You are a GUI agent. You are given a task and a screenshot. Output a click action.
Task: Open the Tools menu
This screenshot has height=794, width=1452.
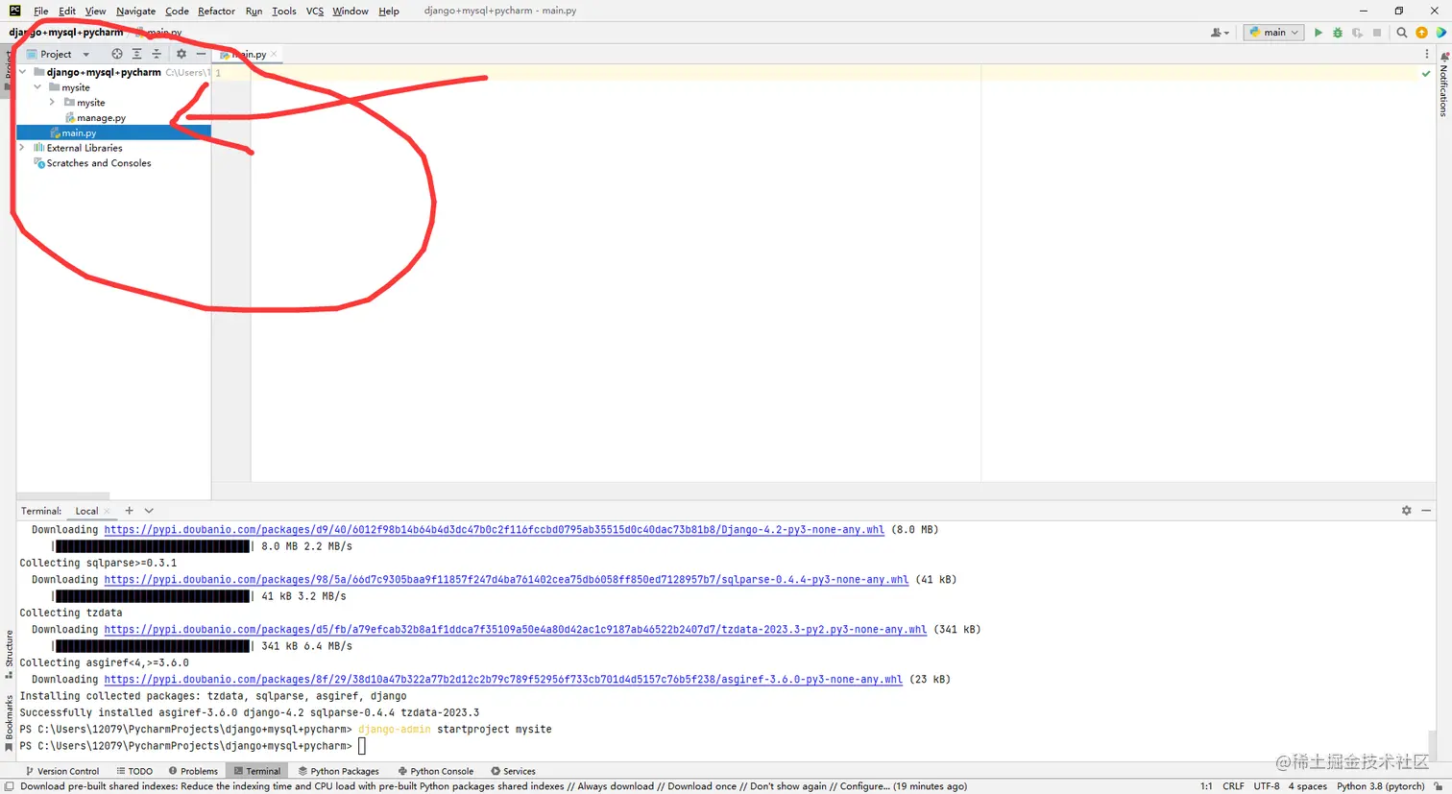[284, 11]
